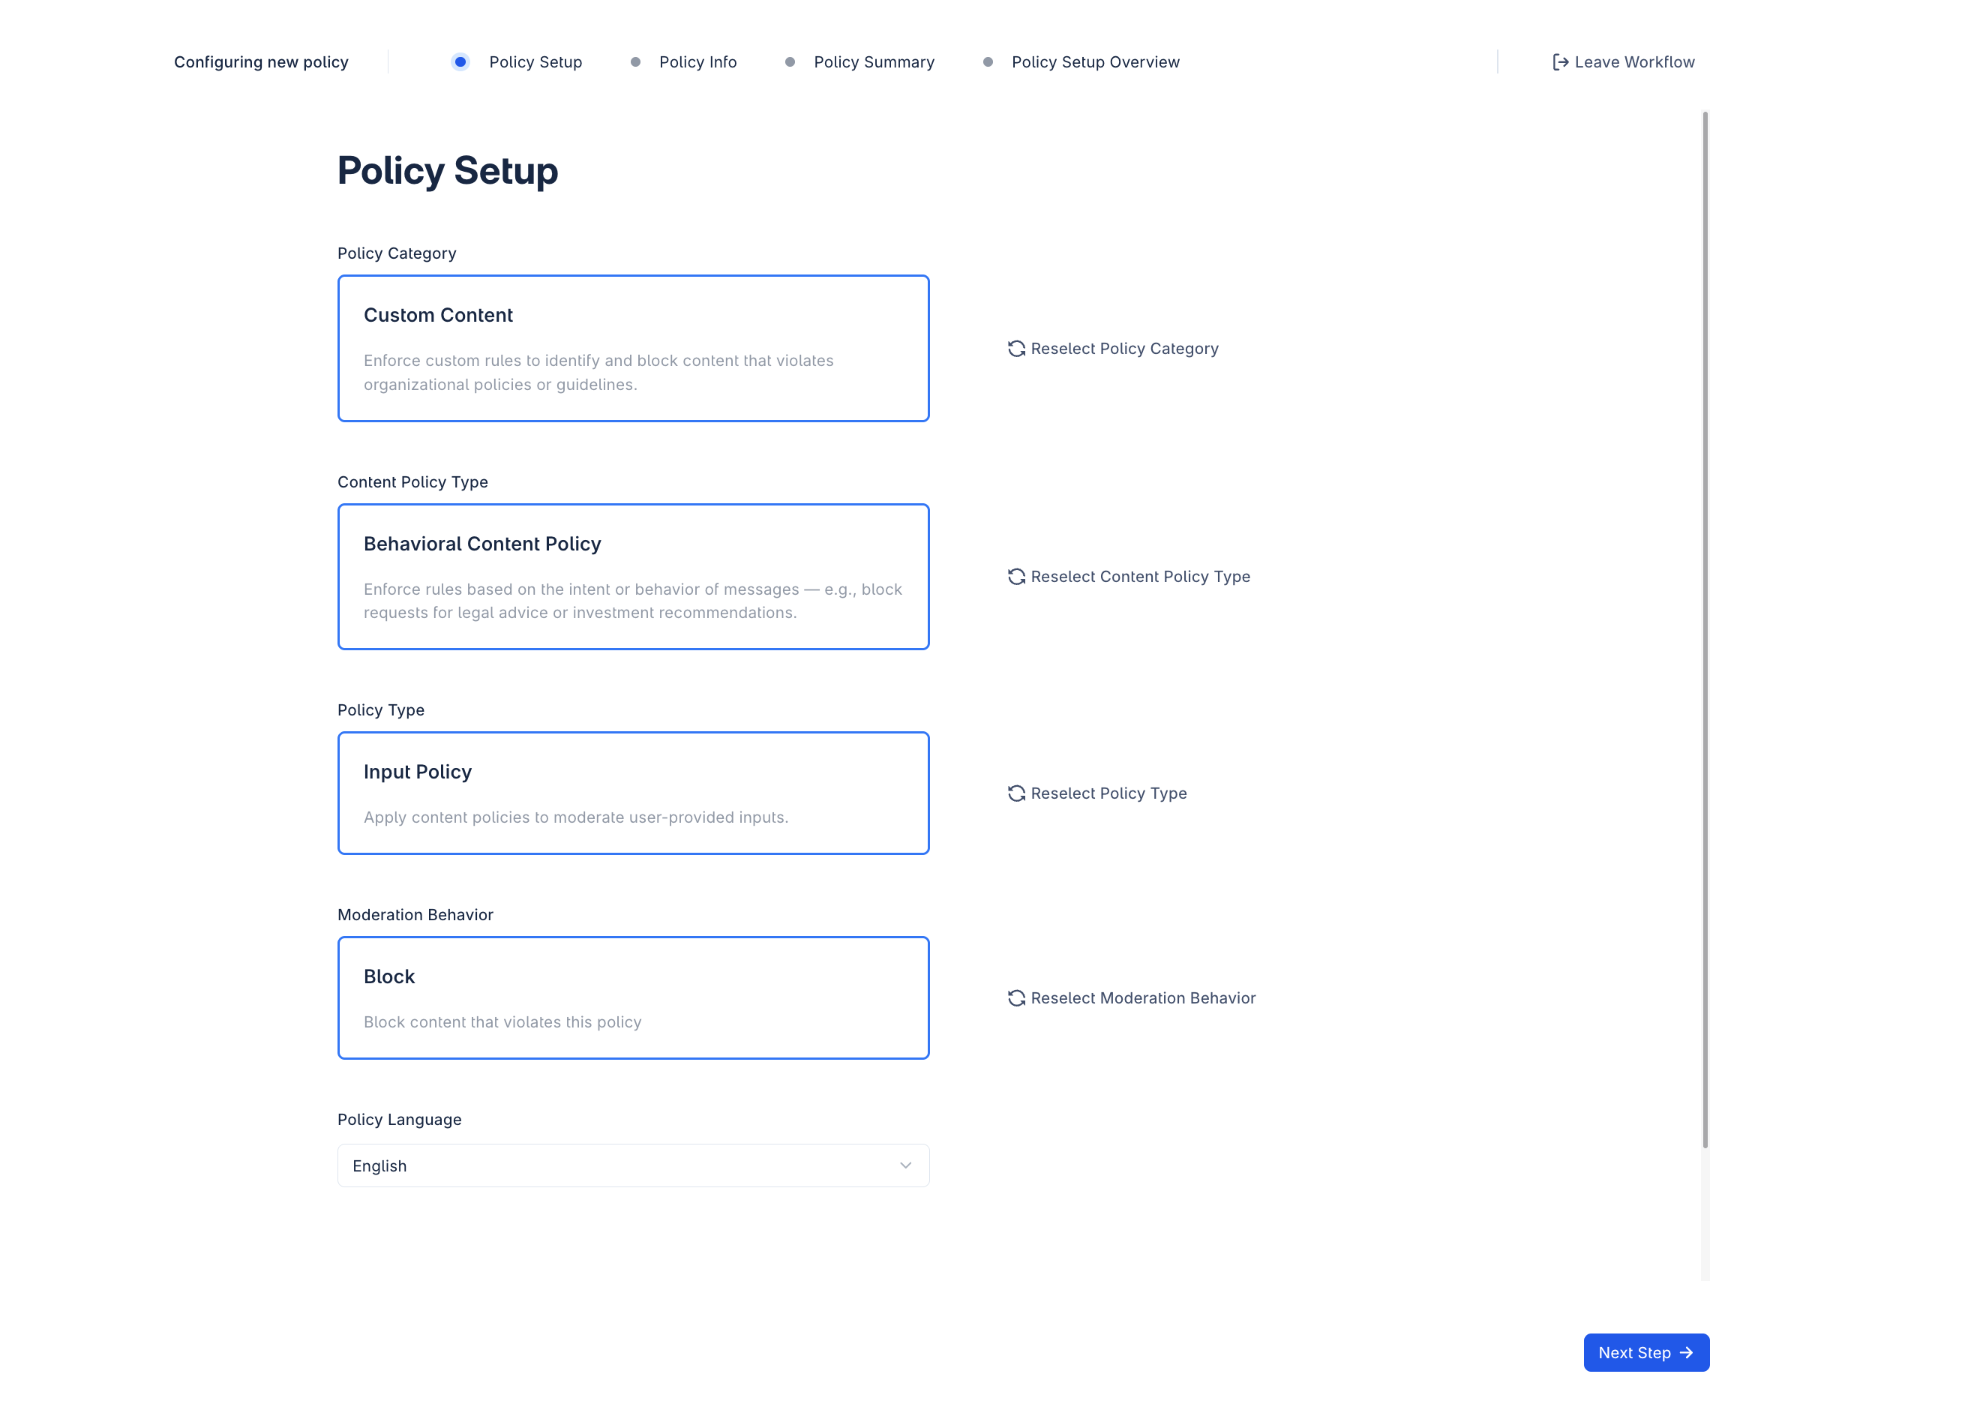
Task: Select the Block moderation behavior card
Action: [634, 999]
